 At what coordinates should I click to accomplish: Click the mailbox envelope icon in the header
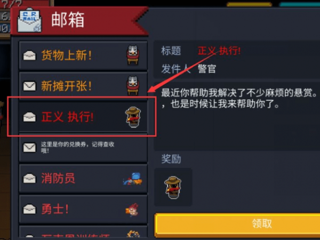point(29,20)
